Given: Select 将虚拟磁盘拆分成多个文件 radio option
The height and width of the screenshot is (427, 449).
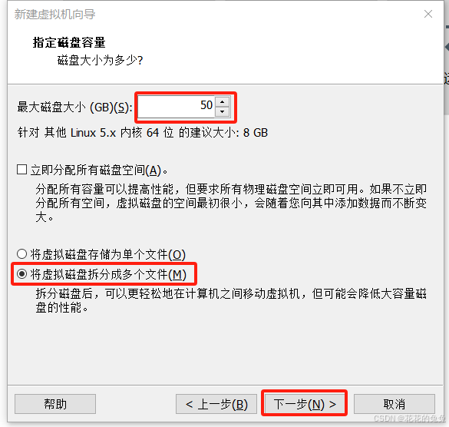Looking at the screenshot, I should point(21,273).
